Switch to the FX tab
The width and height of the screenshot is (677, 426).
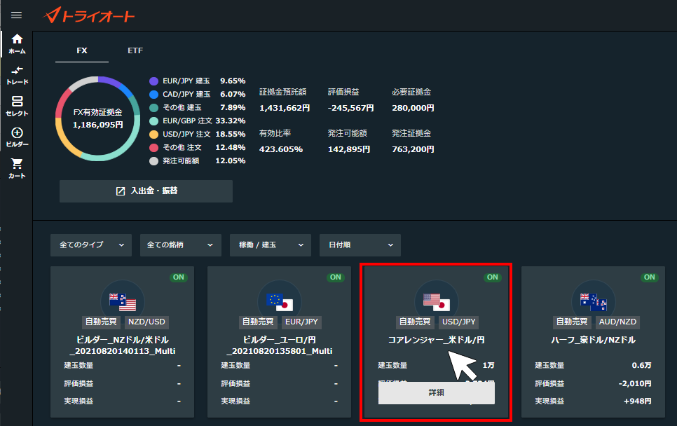81,50
